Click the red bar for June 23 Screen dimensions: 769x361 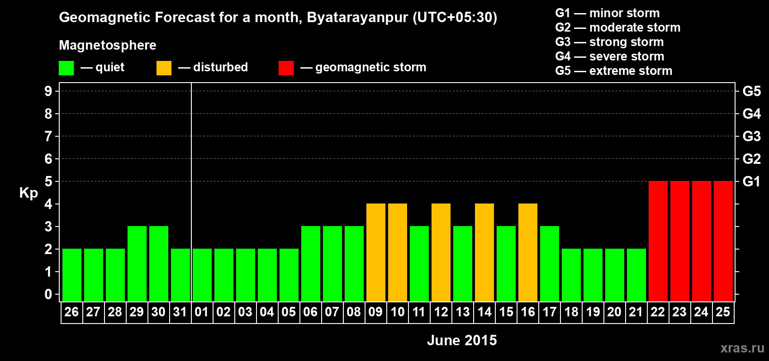click(680, 241)
